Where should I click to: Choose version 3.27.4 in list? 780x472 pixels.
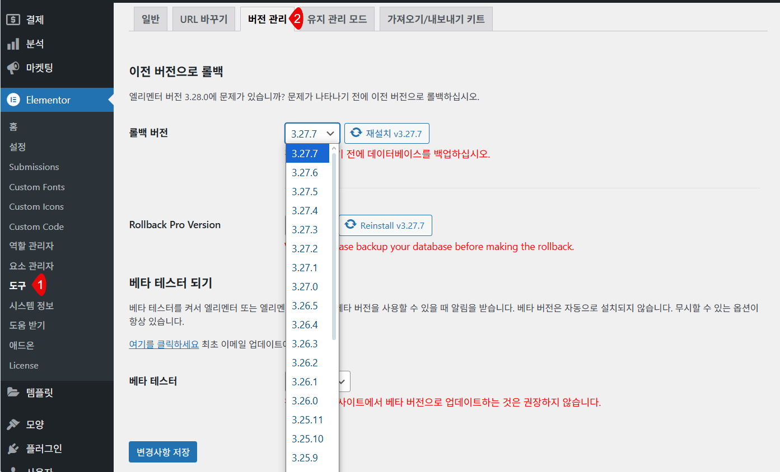(x=307, y=210)
